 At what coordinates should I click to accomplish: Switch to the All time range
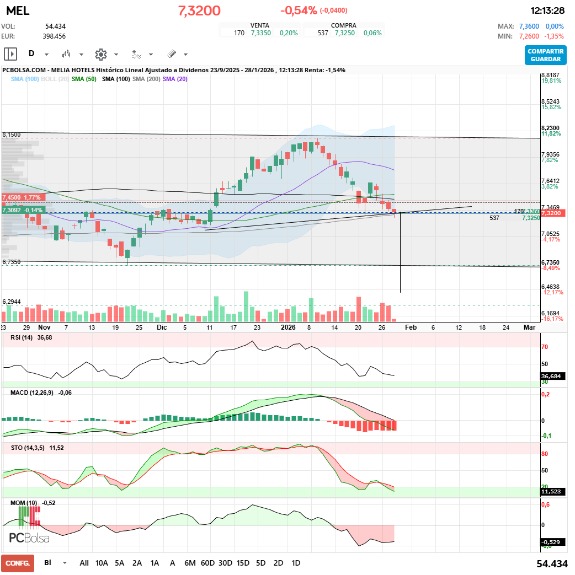pyautogui.click(x=84, y=563)
